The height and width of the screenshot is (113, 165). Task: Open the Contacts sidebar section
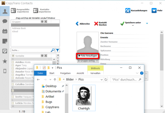5,11
